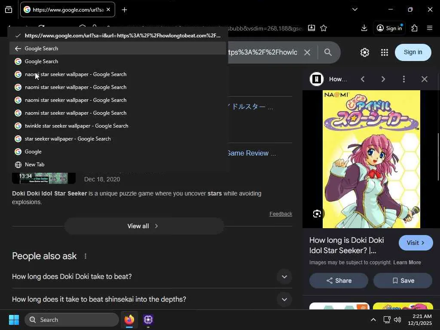This screenshot has width=440, height=330.
Task: Click the Windows taskbar Search box
Action: 72,320
